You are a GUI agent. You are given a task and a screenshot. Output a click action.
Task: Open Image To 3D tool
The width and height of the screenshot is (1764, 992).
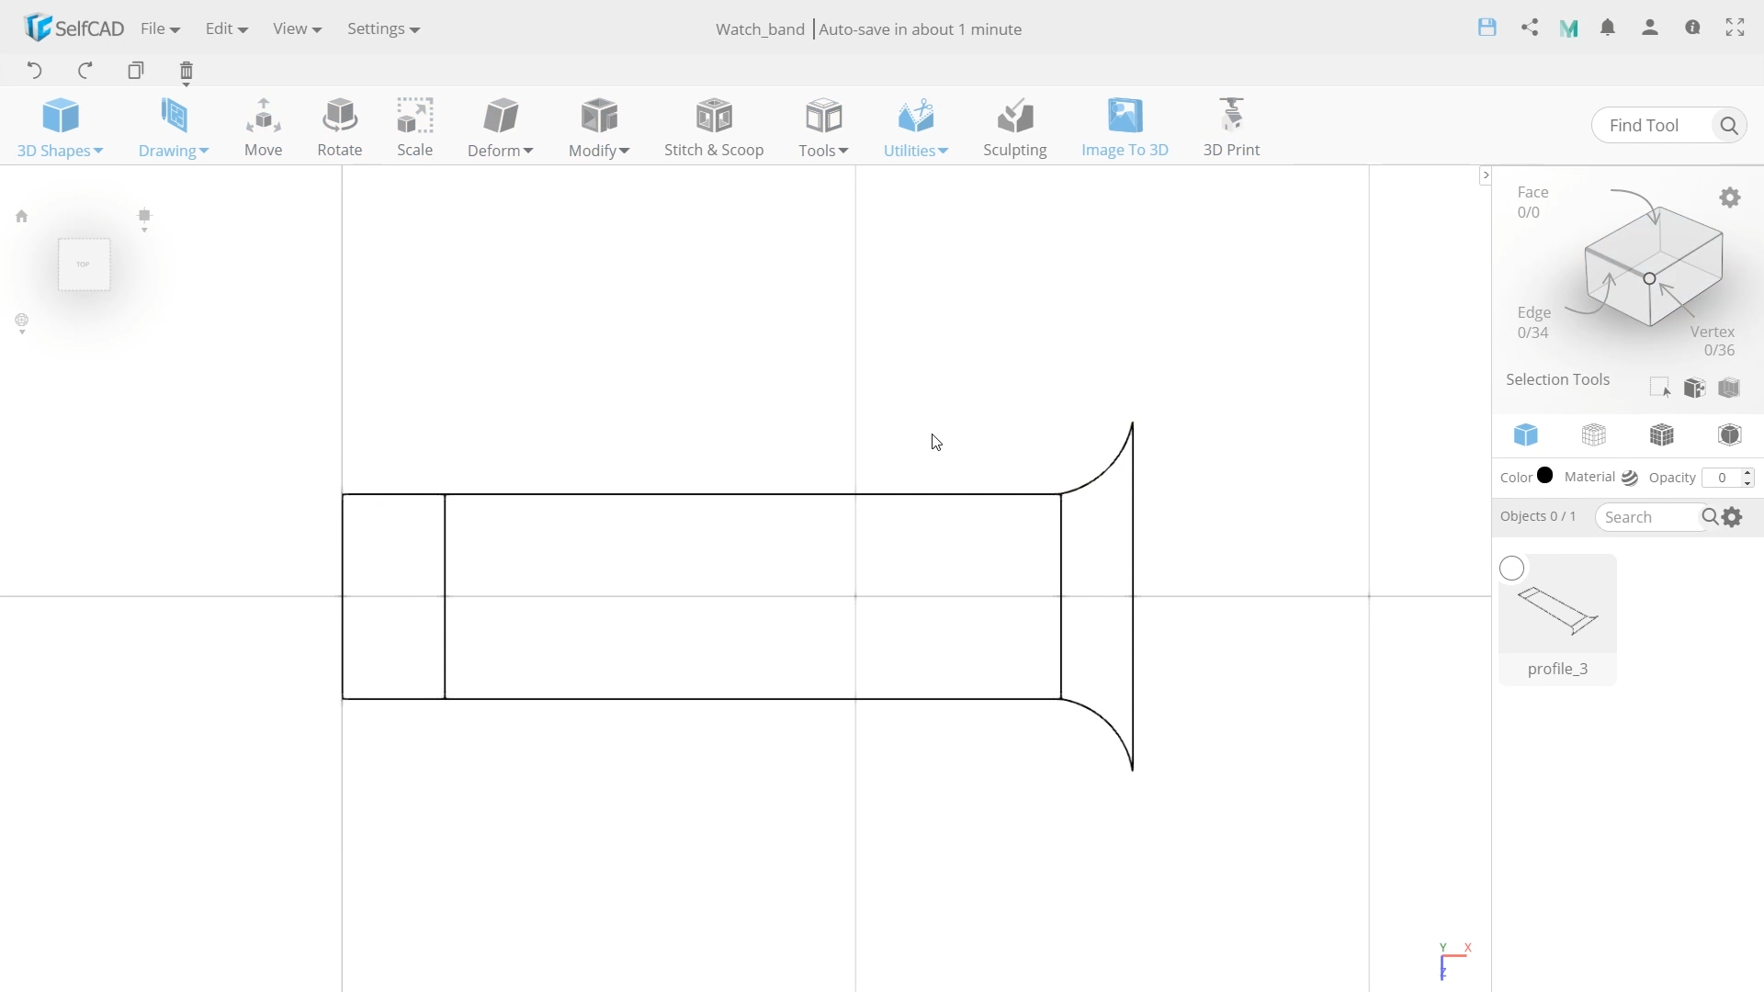tap(1125, 127)
